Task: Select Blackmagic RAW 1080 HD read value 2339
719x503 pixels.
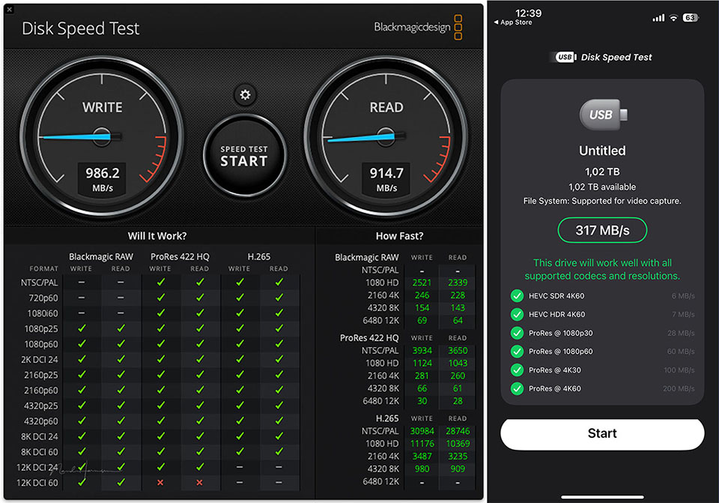Action: (458, 283)
